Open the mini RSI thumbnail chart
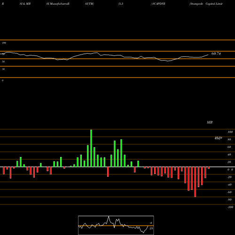This screenshot has height=235, width=235. 116,225
